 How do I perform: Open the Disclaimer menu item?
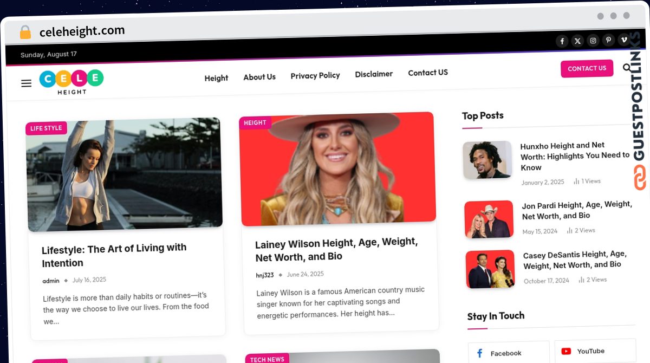(x=374, y=74)
